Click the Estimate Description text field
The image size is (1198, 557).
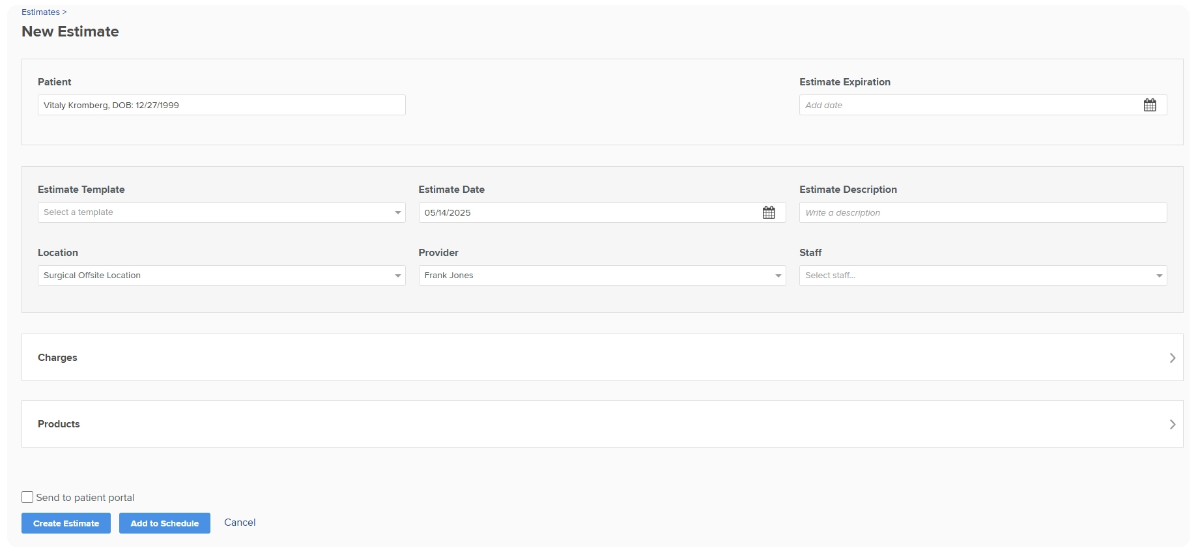pyautogui.click(x=982, y=212)
